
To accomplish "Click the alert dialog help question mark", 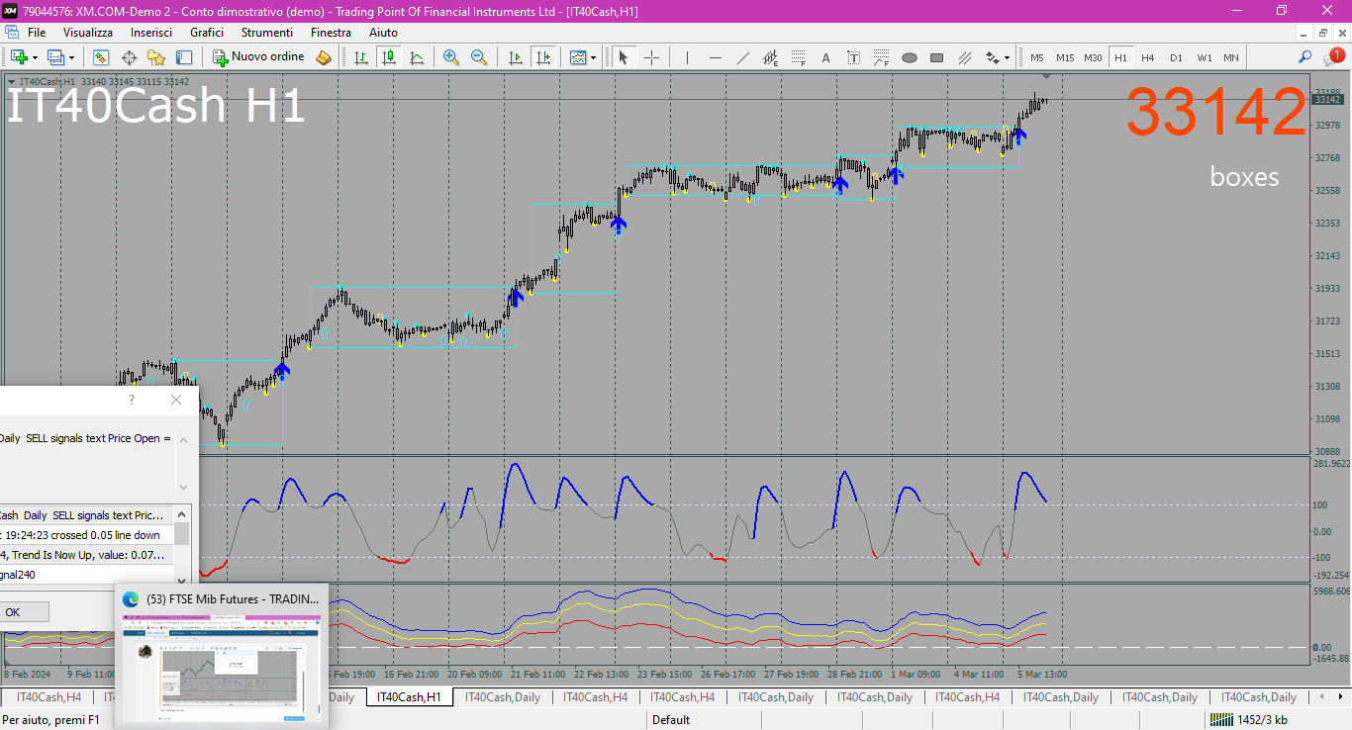I will pyautogui.click(x=132, y=400).
